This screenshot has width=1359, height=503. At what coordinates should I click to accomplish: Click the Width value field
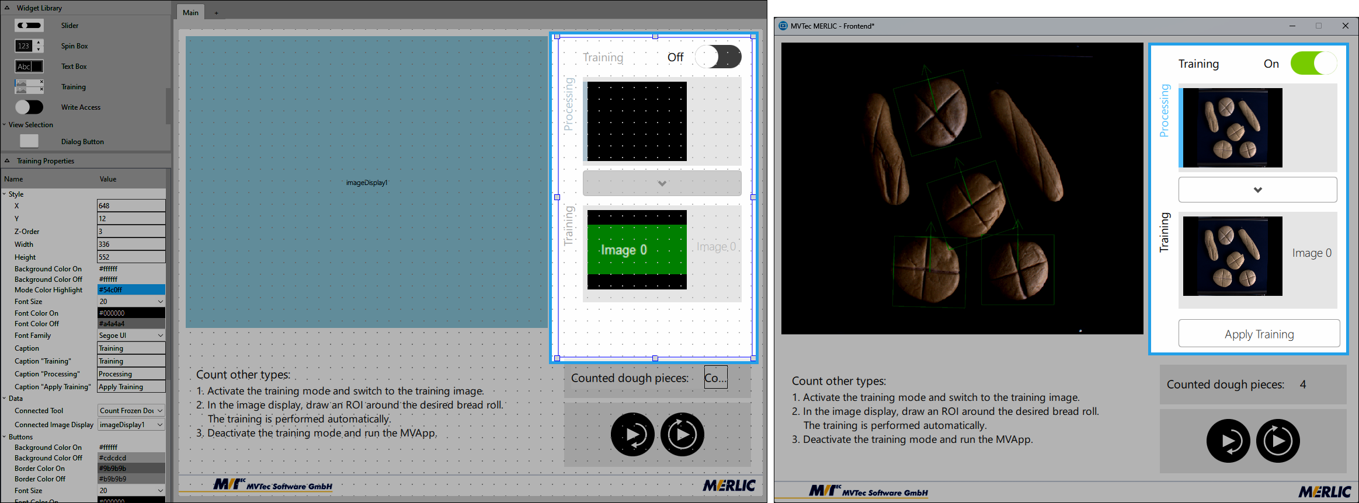131,244
